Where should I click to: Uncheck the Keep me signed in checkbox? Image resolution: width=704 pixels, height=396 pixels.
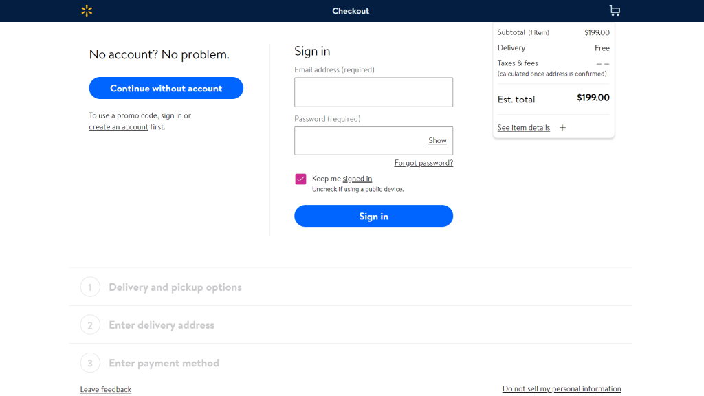pyautogui.click(x=300, y=179)
